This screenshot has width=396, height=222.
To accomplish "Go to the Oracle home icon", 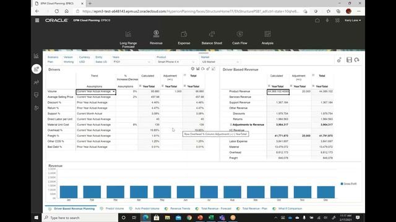I will [x=317, y=20].
